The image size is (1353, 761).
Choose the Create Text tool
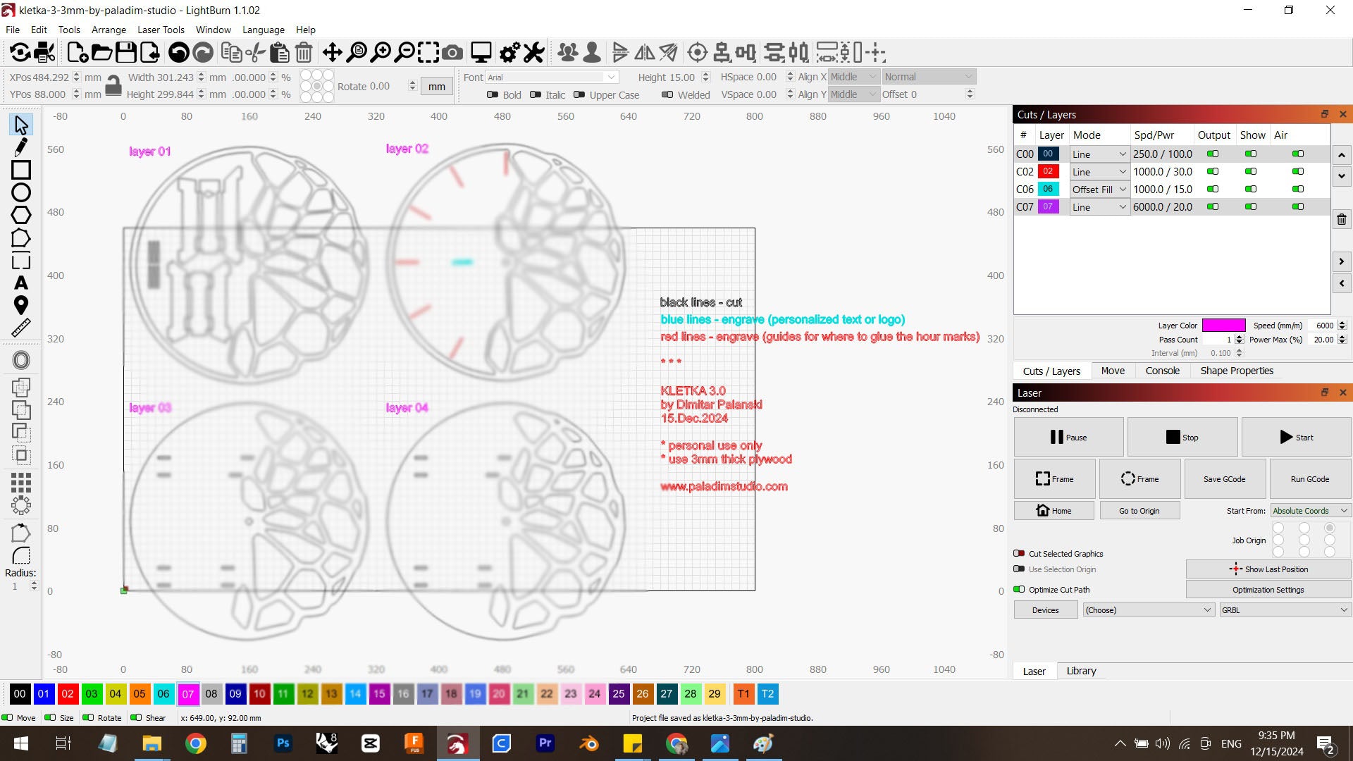pos(21,283)
